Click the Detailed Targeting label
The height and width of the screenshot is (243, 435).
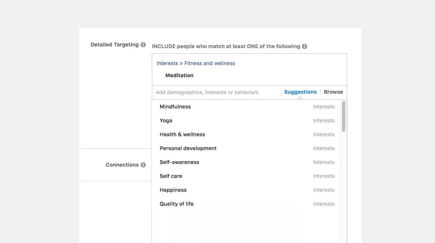(114, 45)
